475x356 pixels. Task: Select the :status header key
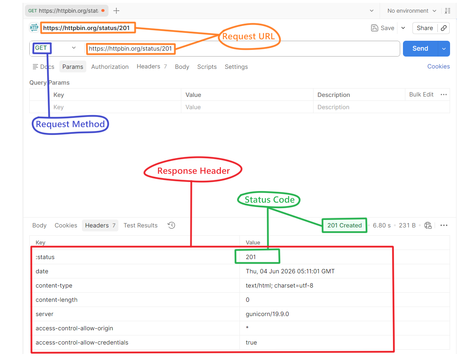click(45, 257)
